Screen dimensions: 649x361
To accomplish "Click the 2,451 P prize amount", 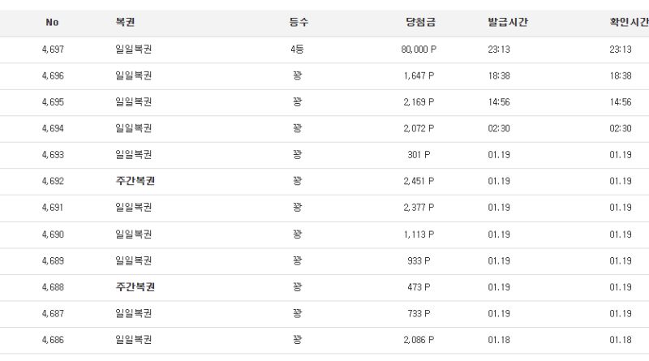I will [419, 181].
